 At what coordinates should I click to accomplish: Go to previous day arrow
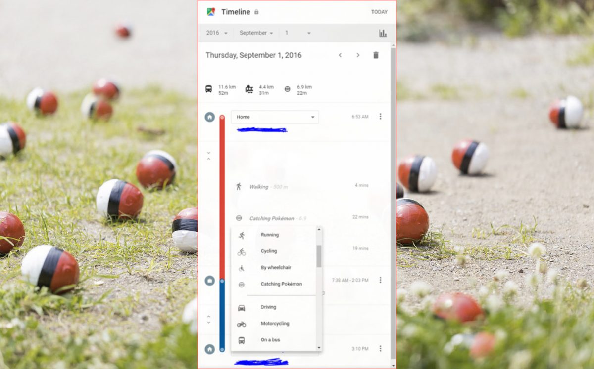(340, 55)
